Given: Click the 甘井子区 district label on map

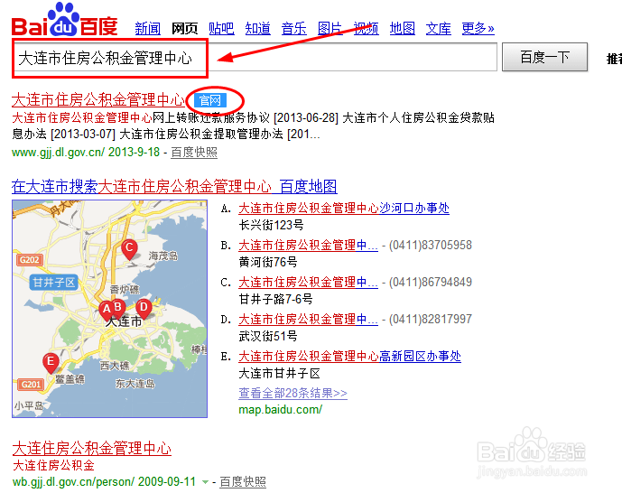Looking at the screenshot, I should tap(53, 283).
